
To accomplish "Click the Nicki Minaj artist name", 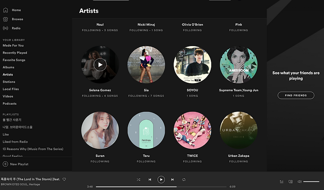I will (x=146, y=25).
